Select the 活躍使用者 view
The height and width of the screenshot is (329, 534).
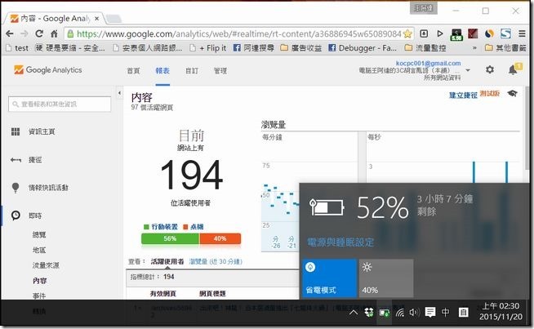167,261
